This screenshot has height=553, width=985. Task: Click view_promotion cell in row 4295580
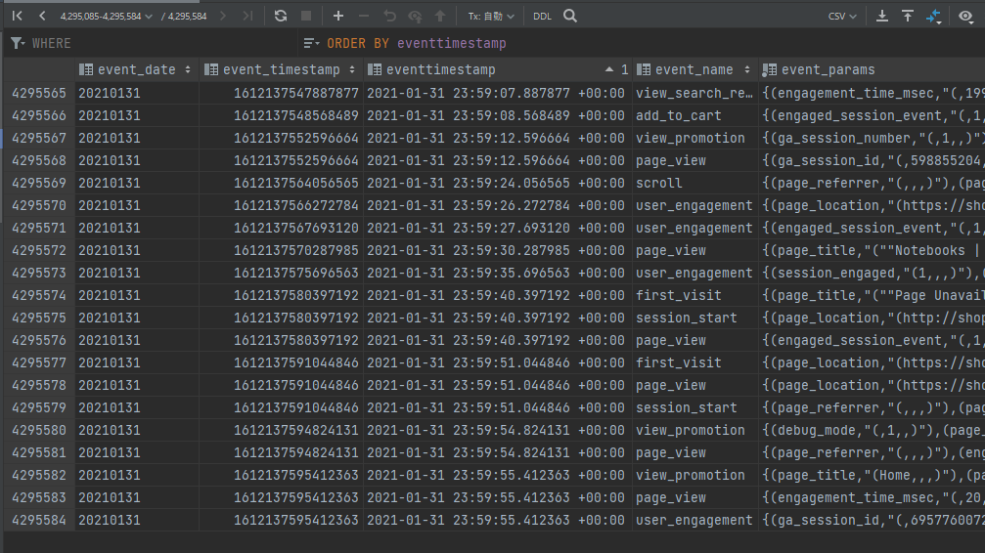694,430
